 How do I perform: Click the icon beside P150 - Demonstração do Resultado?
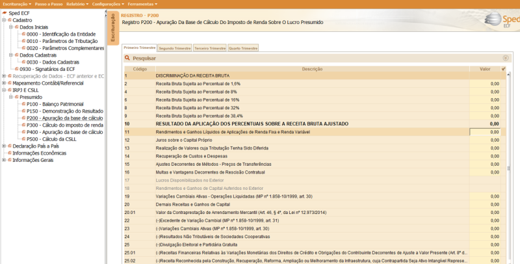(x=23, y=111)
